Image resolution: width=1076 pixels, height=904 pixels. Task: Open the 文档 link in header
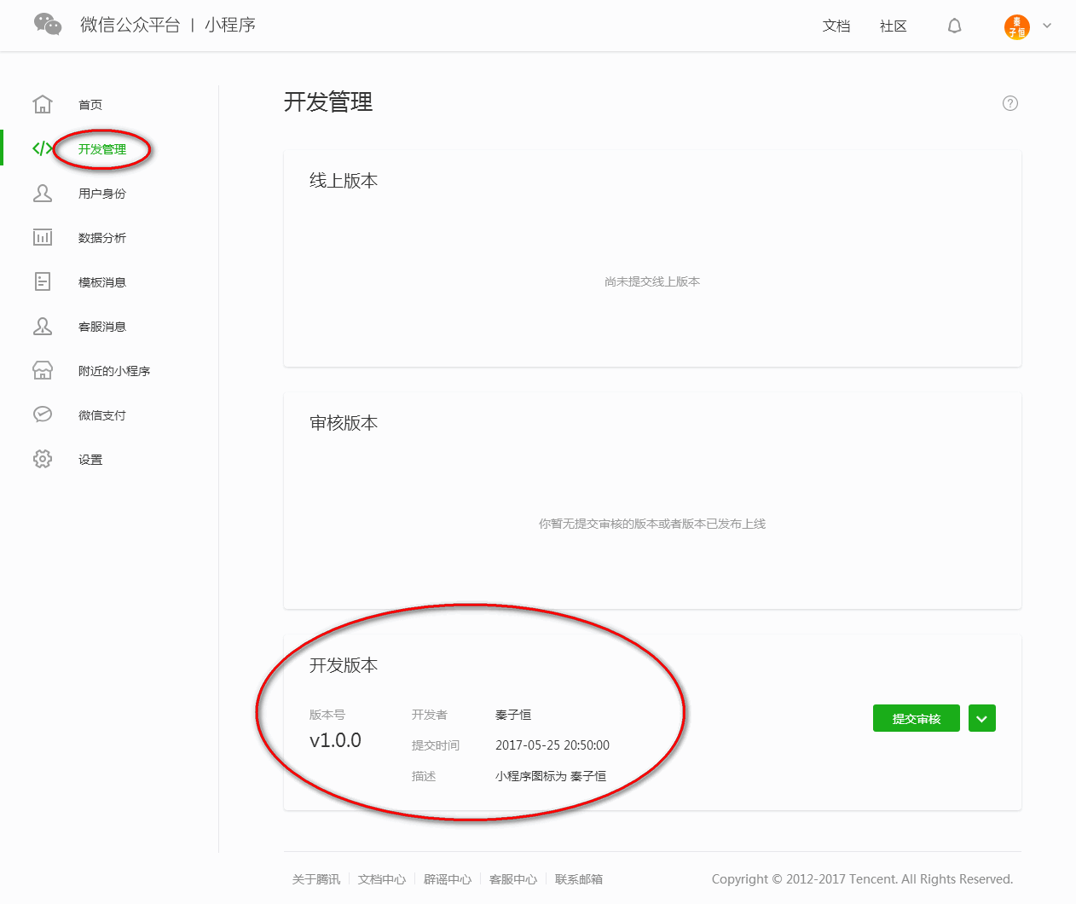(836, 26)
